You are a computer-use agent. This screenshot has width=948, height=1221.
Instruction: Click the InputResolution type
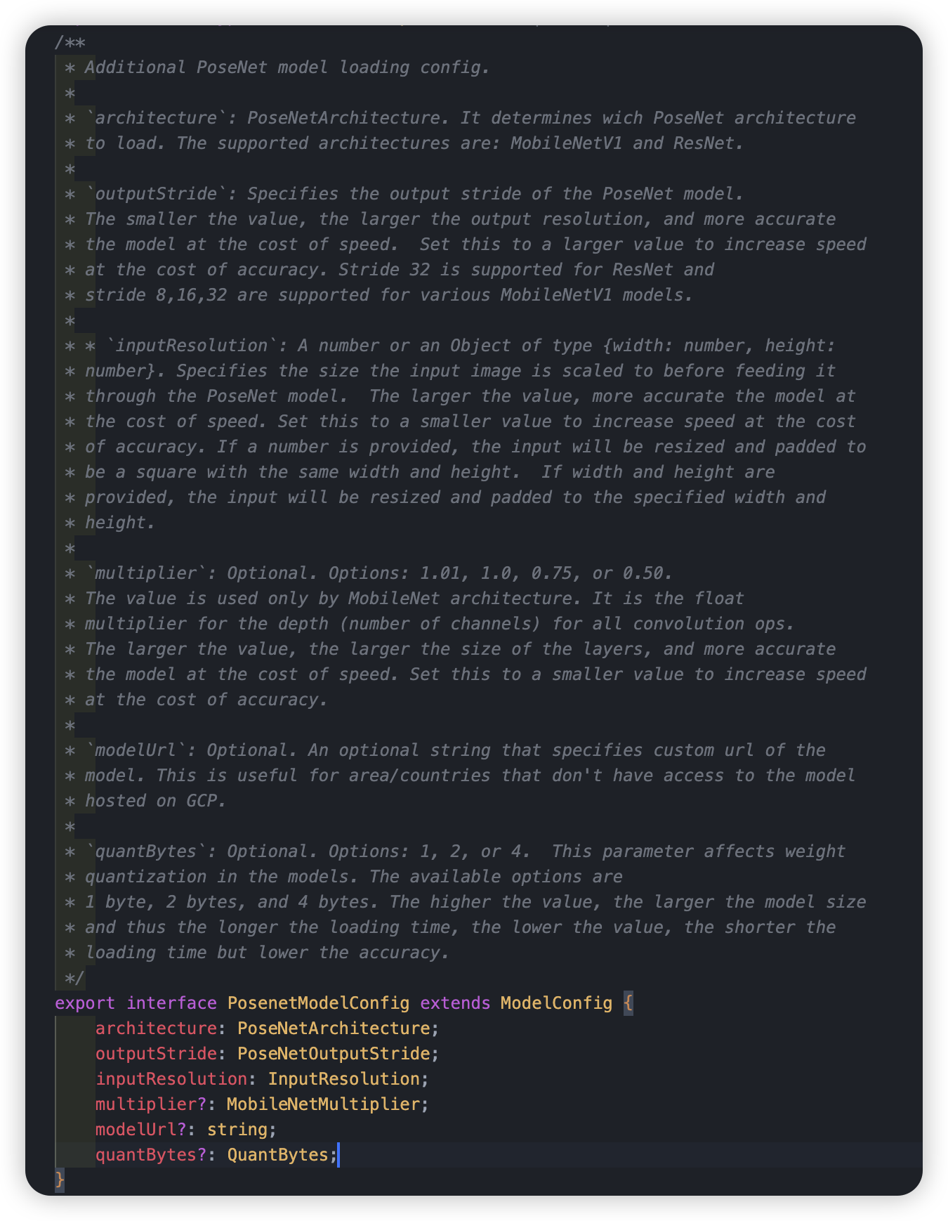click(343, 1078)
